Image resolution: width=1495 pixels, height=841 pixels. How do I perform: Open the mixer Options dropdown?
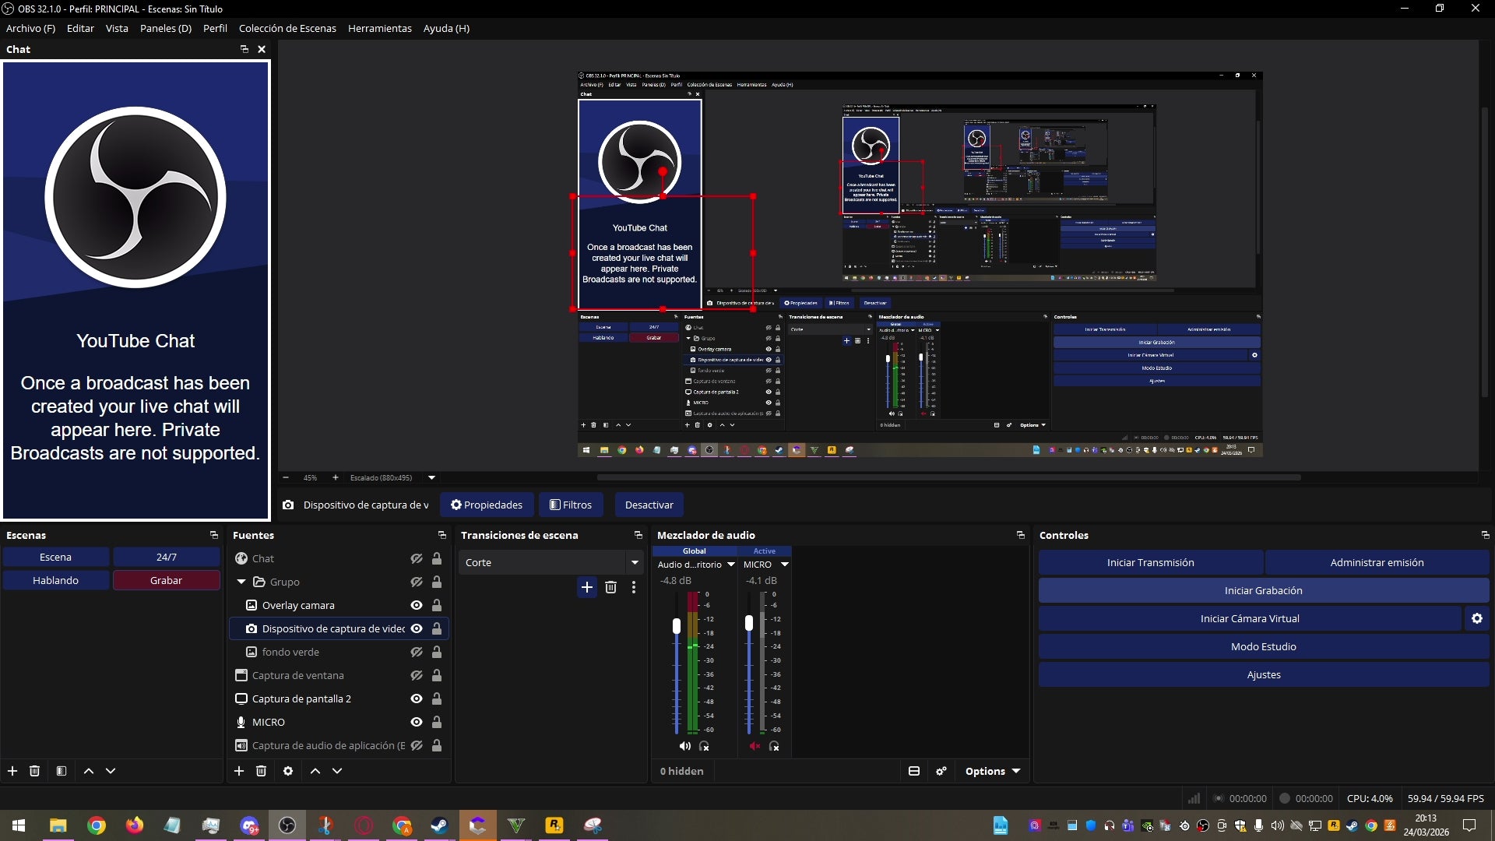(993, 771)
